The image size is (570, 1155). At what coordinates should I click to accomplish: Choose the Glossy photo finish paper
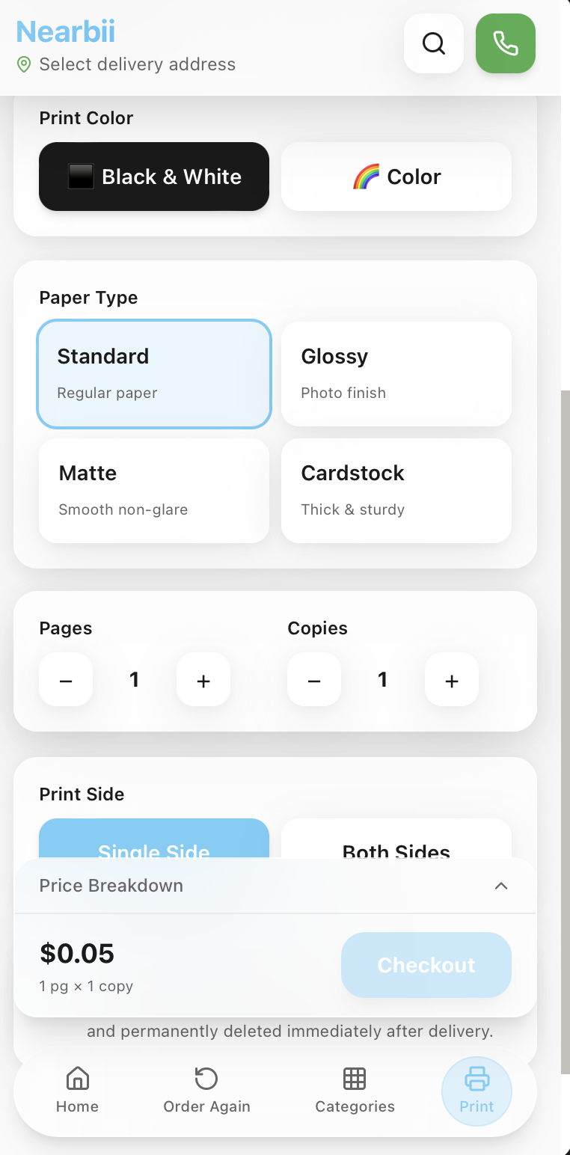[396, 373]
